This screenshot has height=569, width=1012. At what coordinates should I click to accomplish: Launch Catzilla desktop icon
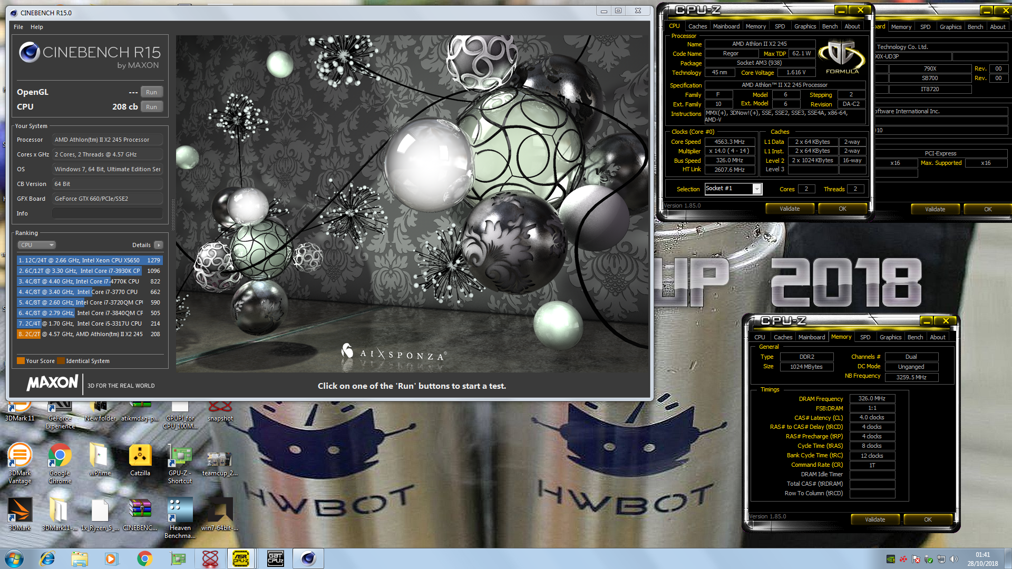tap(140, 460)
